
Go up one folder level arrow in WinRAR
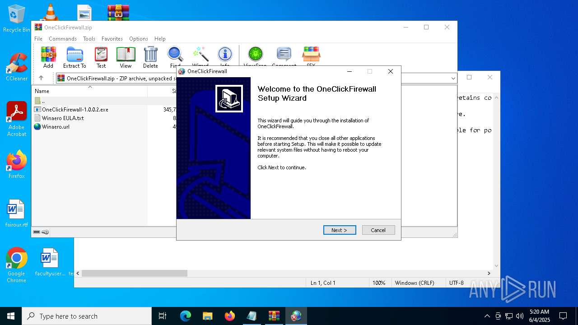[x=41, y=78]
